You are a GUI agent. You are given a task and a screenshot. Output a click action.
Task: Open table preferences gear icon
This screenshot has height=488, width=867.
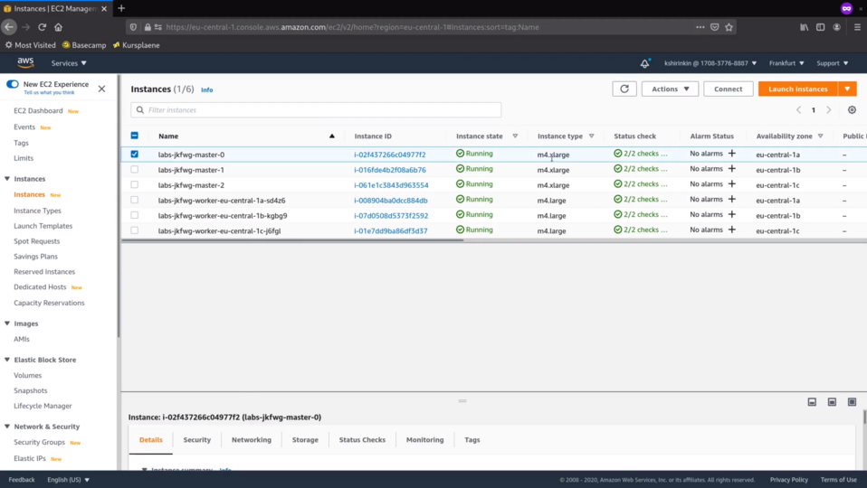click(x=852, y=110)
